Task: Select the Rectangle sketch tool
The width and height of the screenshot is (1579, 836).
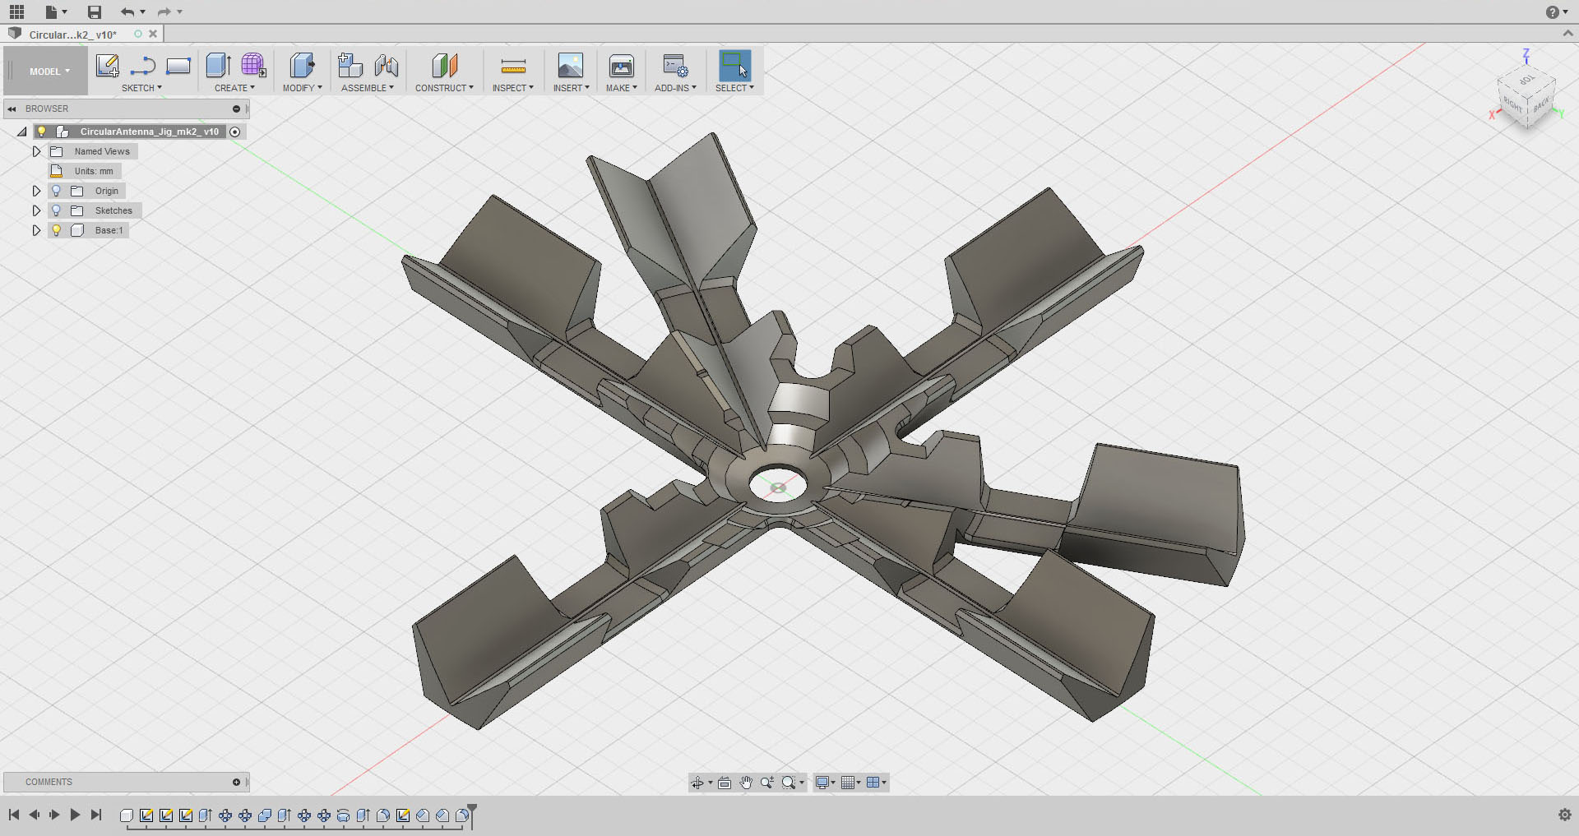Action: pos(178,66)
